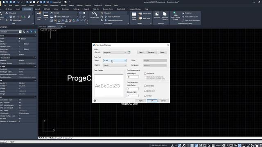Open the Use Current Layer dropdown

pos(66,17)
